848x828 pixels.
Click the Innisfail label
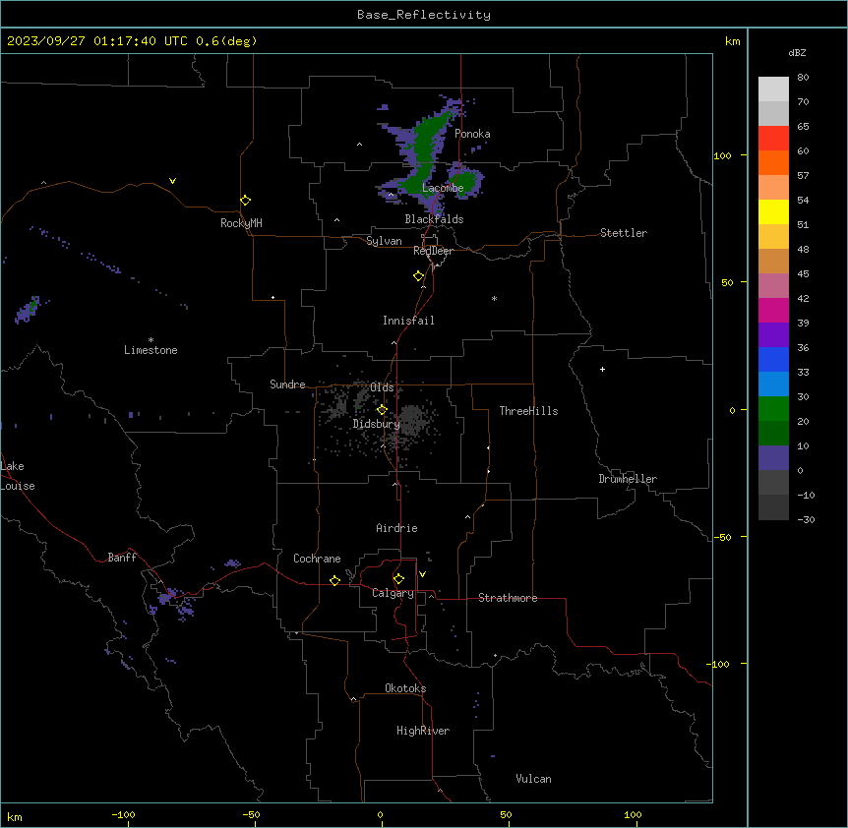[408, 321]
